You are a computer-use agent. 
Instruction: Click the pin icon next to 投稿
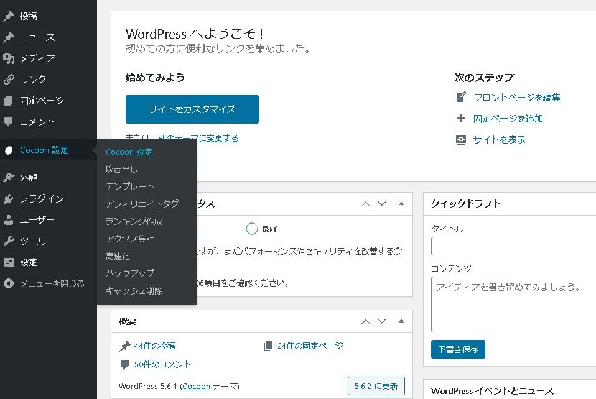coord(9,16)
